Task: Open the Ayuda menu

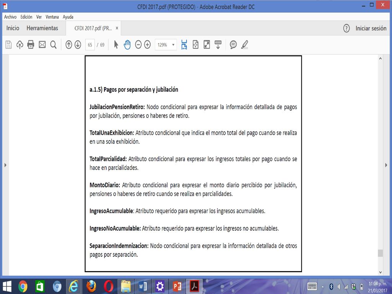Action: [x=68, y=17]
